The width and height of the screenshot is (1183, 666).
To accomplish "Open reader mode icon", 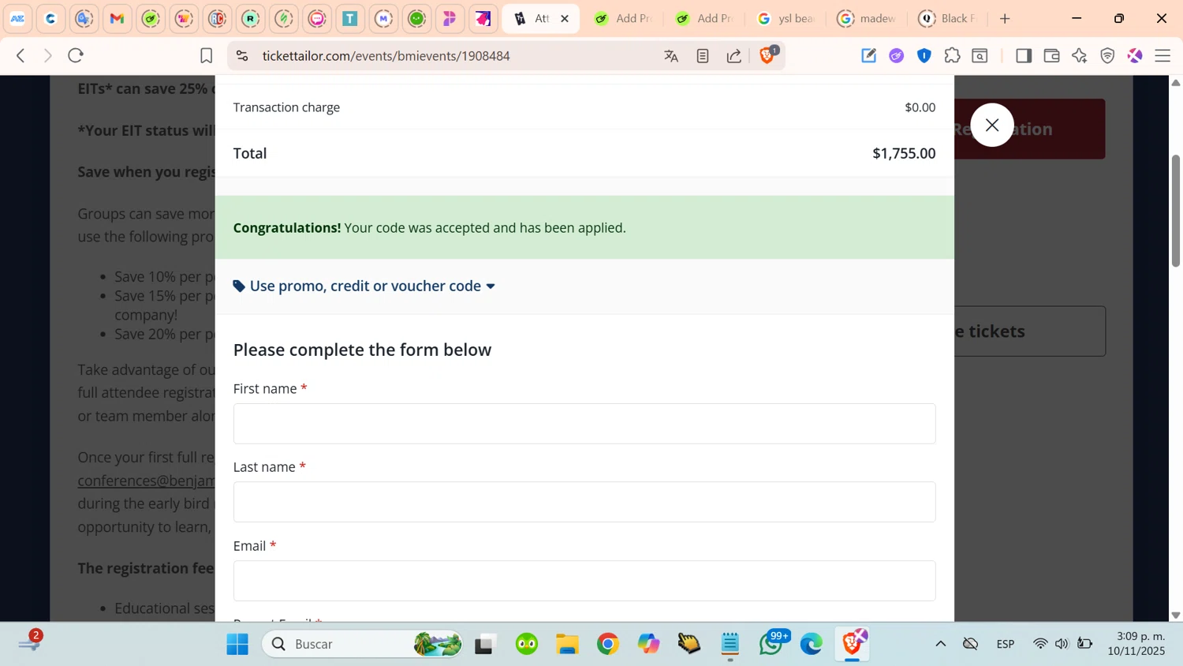I will (x=703, y=56).
